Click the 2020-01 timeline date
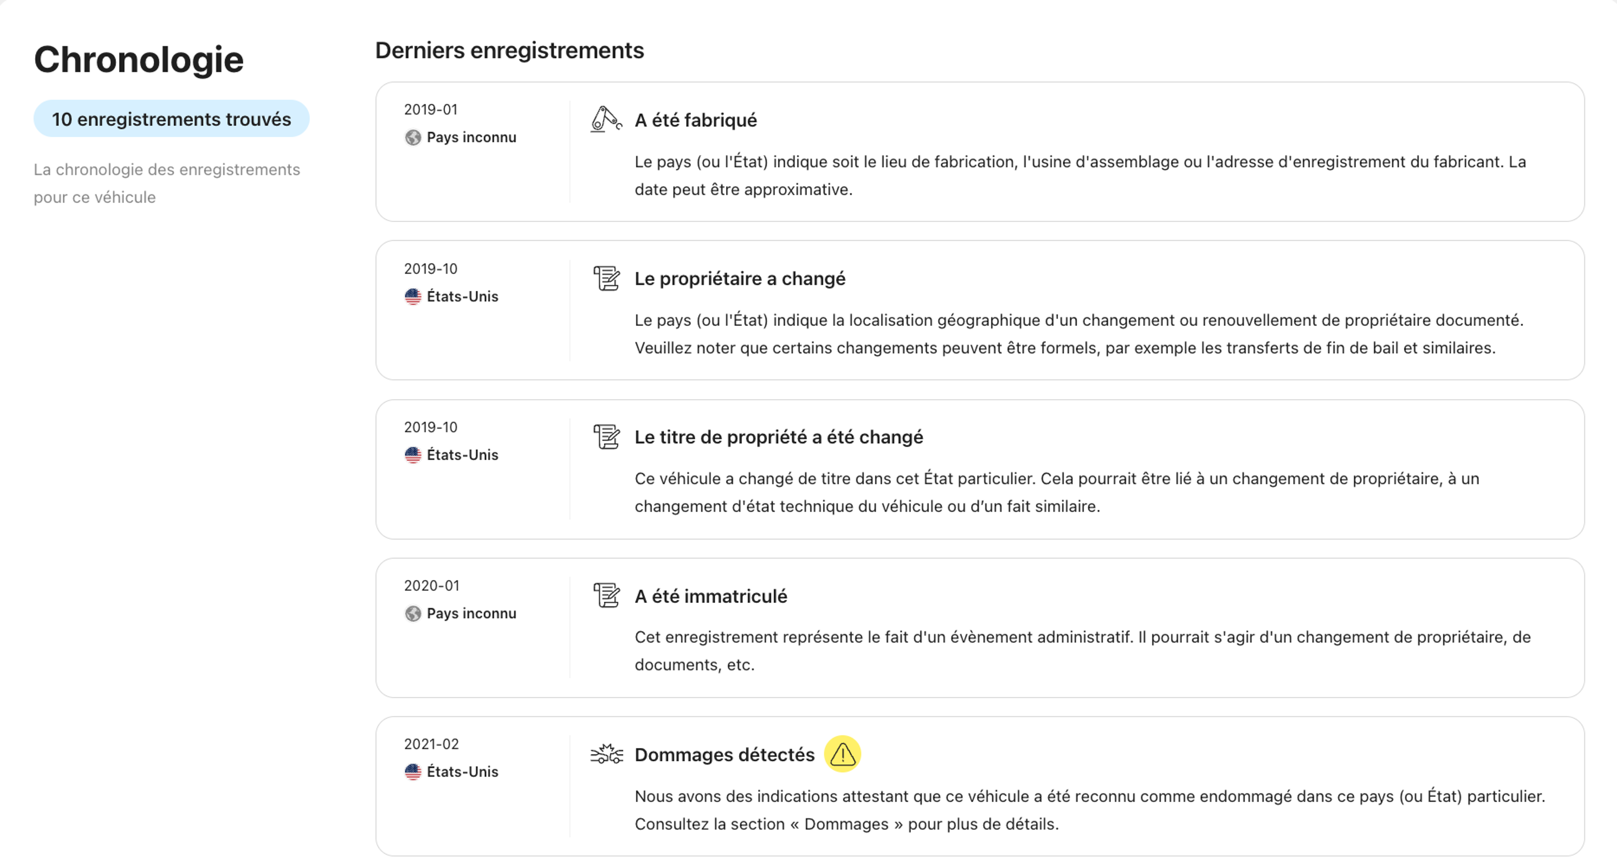1617x864 pixels. [x=431, y=585]
